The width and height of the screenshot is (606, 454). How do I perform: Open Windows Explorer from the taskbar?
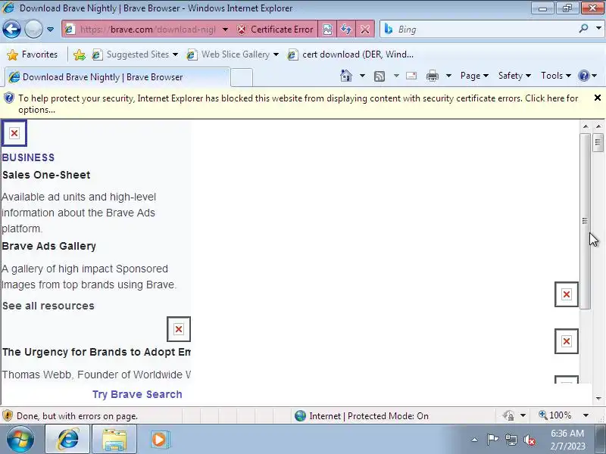pyautogui.click(x=114, y=440)
